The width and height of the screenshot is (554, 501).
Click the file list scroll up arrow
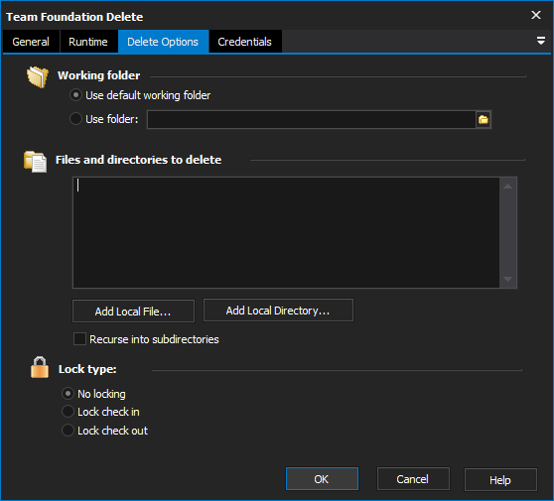click(507, 187)
